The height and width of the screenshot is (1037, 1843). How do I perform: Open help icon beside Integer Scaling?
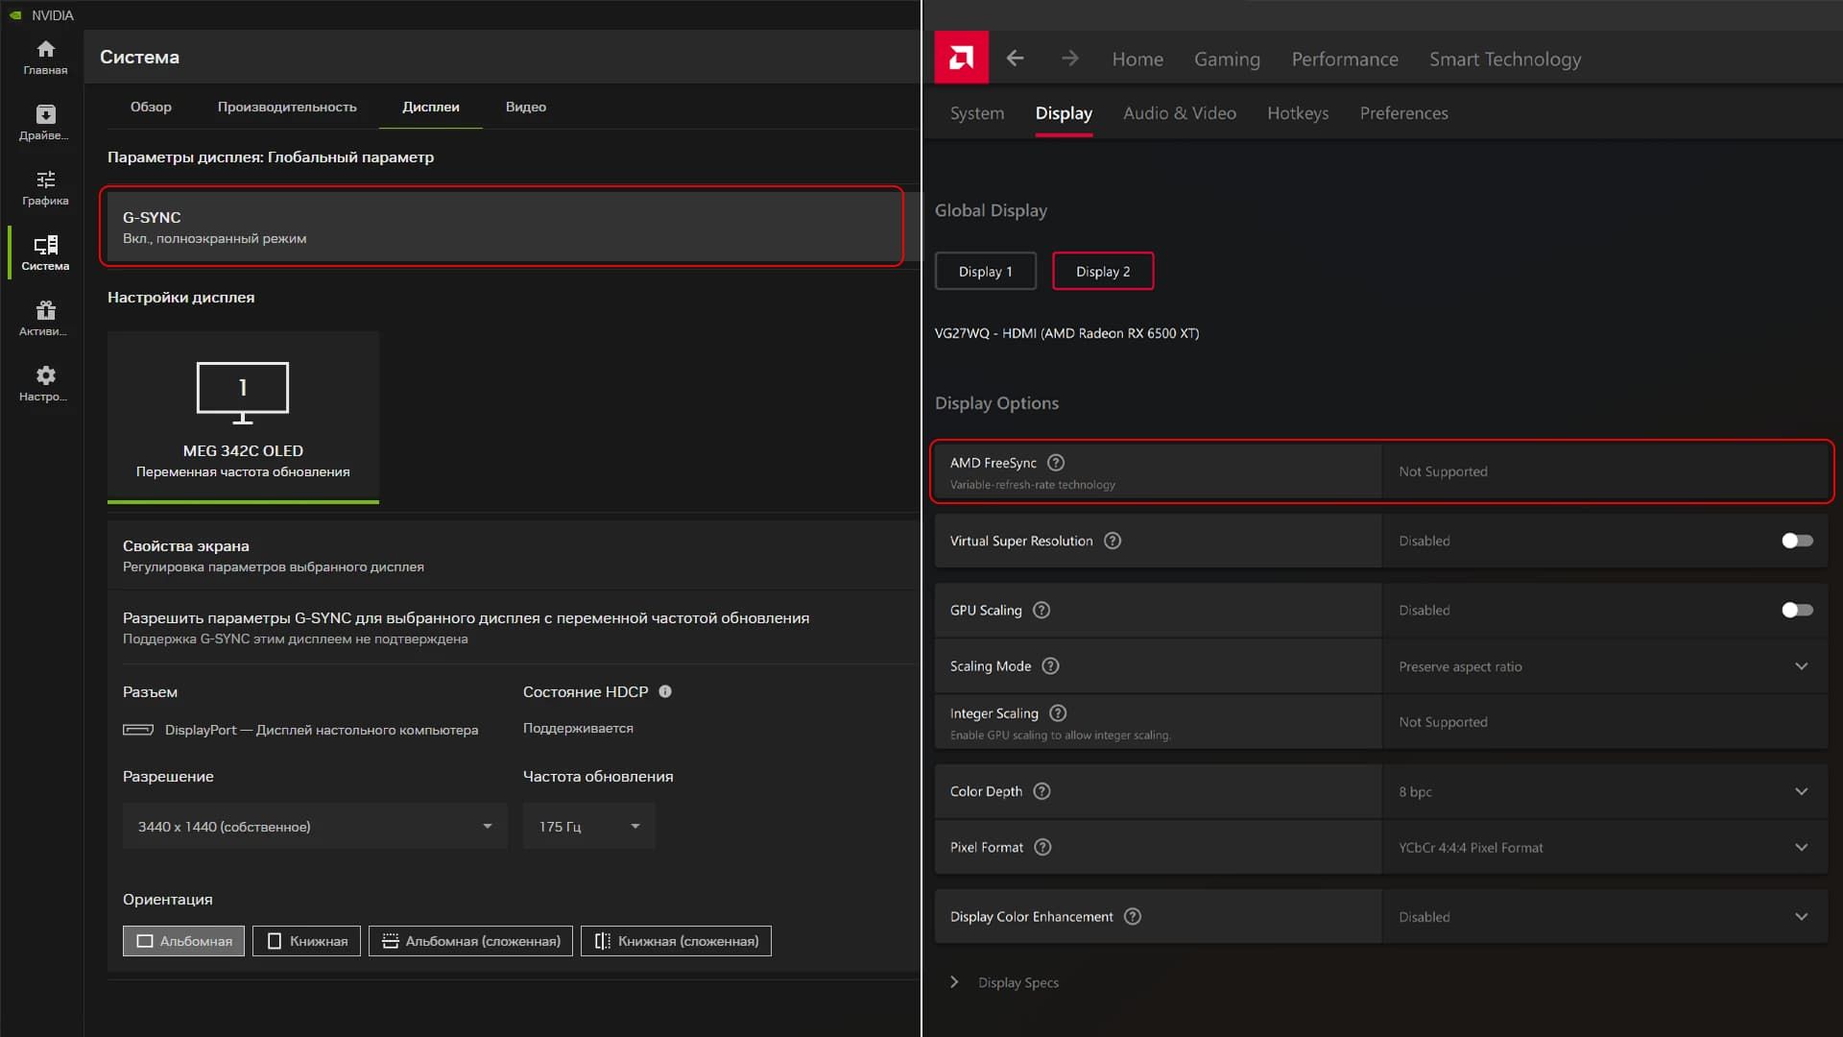1058,712
